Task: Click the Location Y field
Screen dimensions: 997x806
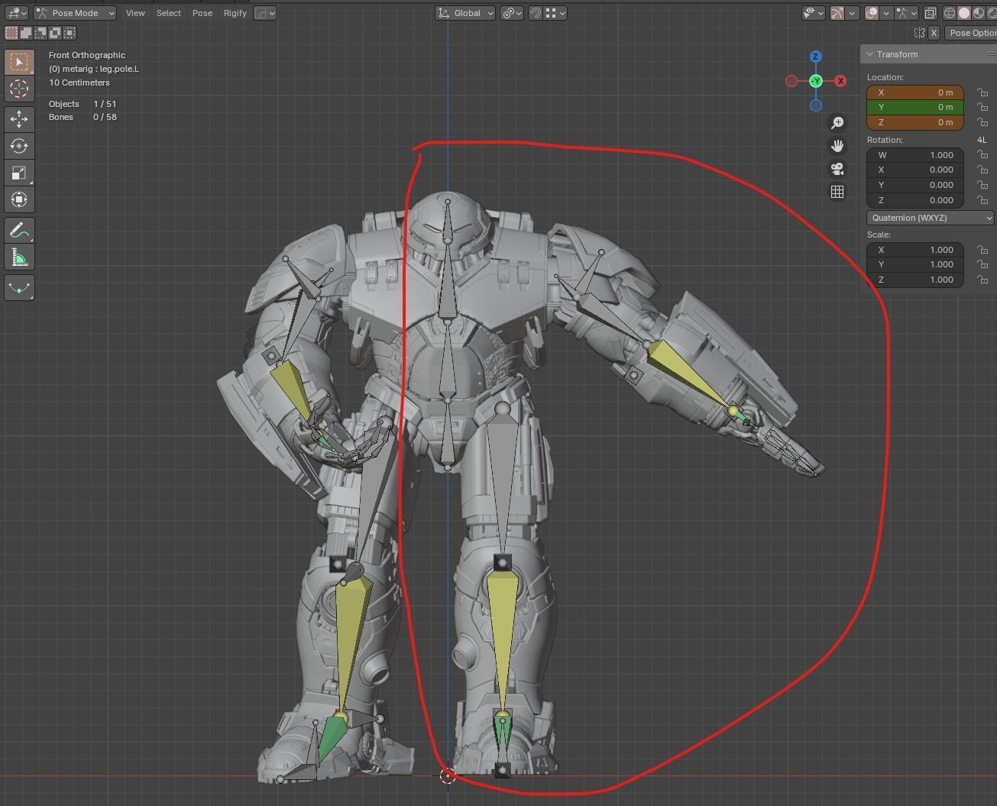Action: pyautogui.click(x=915, y=108)
